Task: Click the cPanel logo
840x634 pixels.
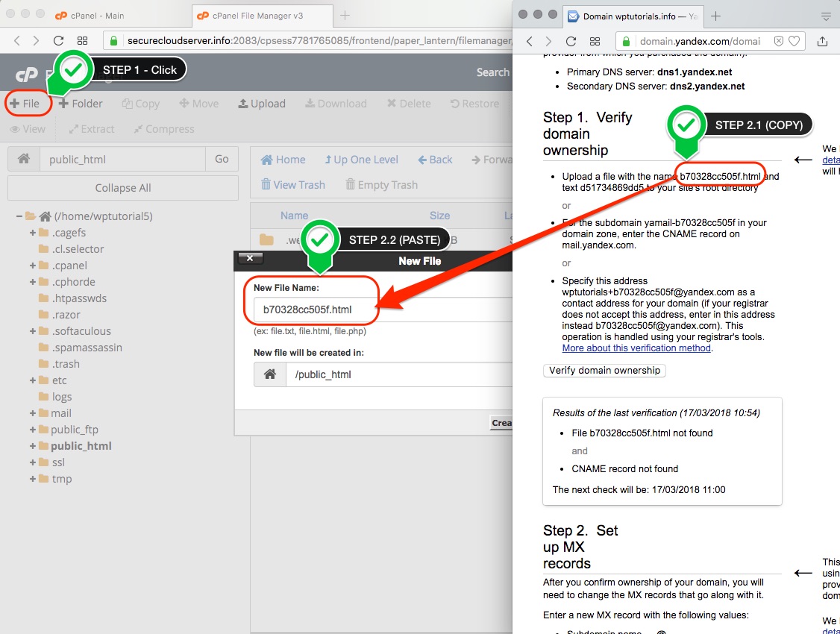Action: pyautogui.click(x=27, y=75)
